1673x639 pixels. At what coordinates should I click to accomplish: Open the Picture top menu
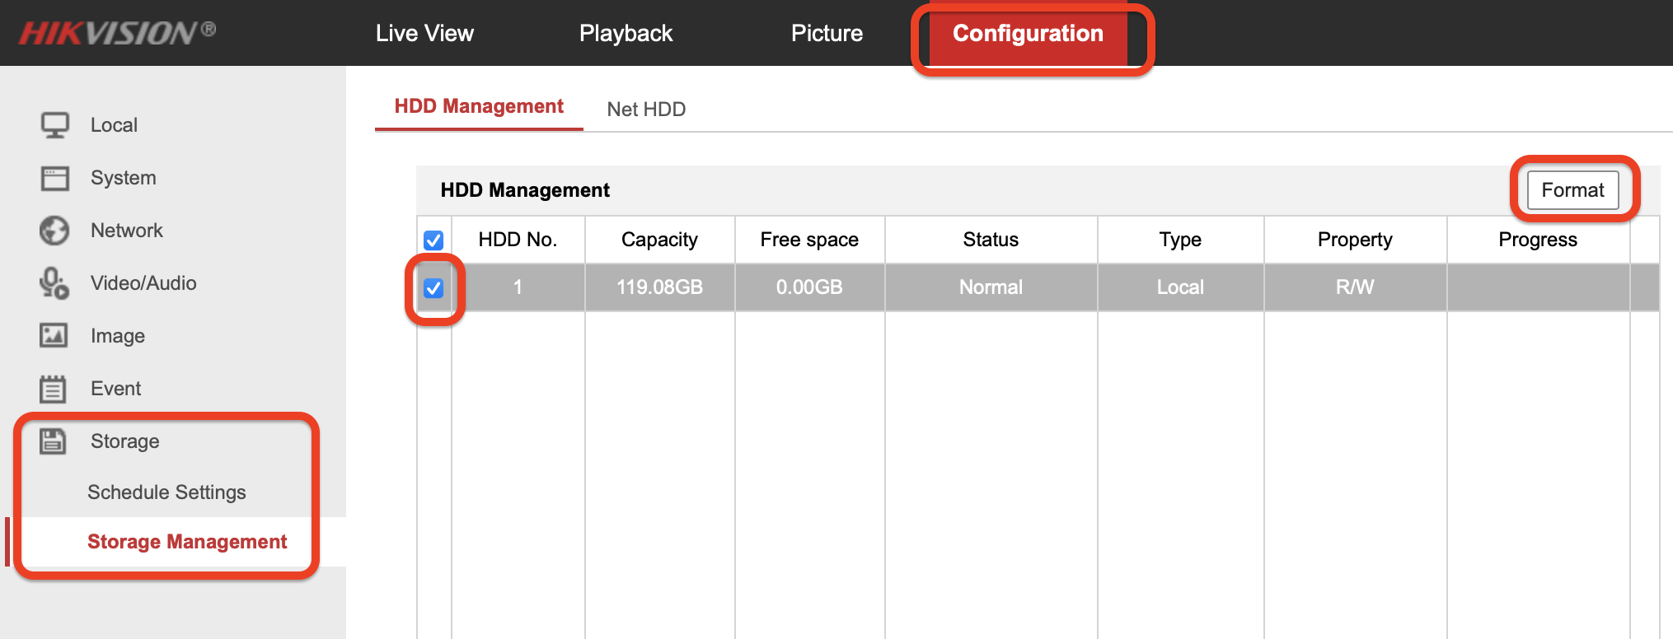click(x=827, y=34)
